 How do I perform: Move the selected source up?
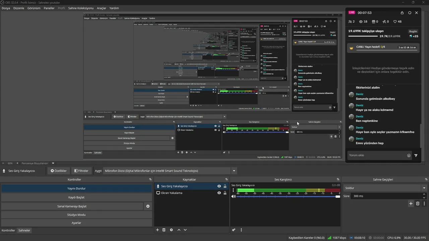179,230
